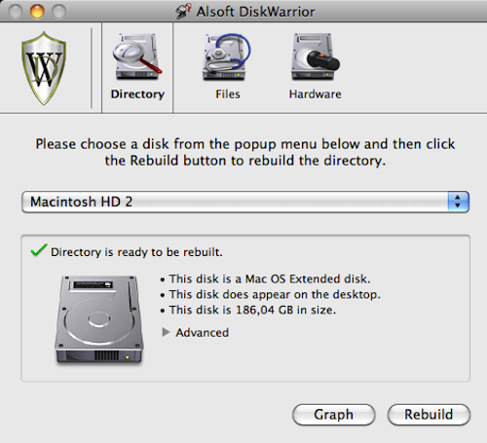
Task: Click the orange minimize window button
Action: (x=37, y=12)
